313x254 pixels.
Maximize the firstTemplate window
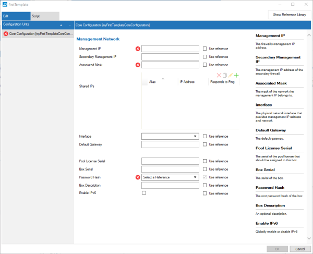pos(293,4)
